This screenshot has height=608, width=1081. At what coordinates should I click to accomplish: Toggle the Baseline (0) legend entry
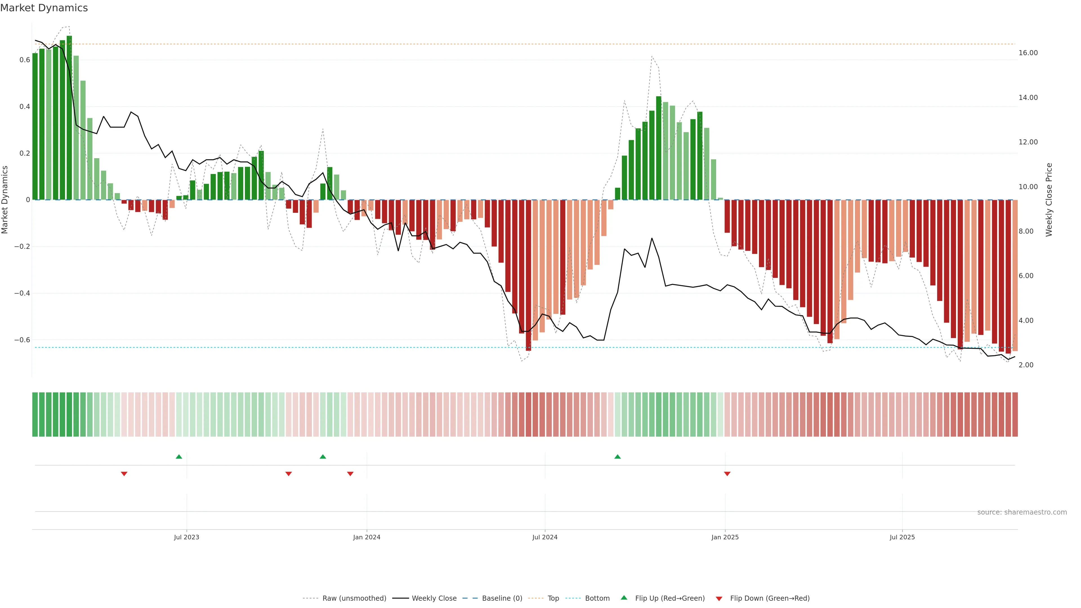click(502, 598)
